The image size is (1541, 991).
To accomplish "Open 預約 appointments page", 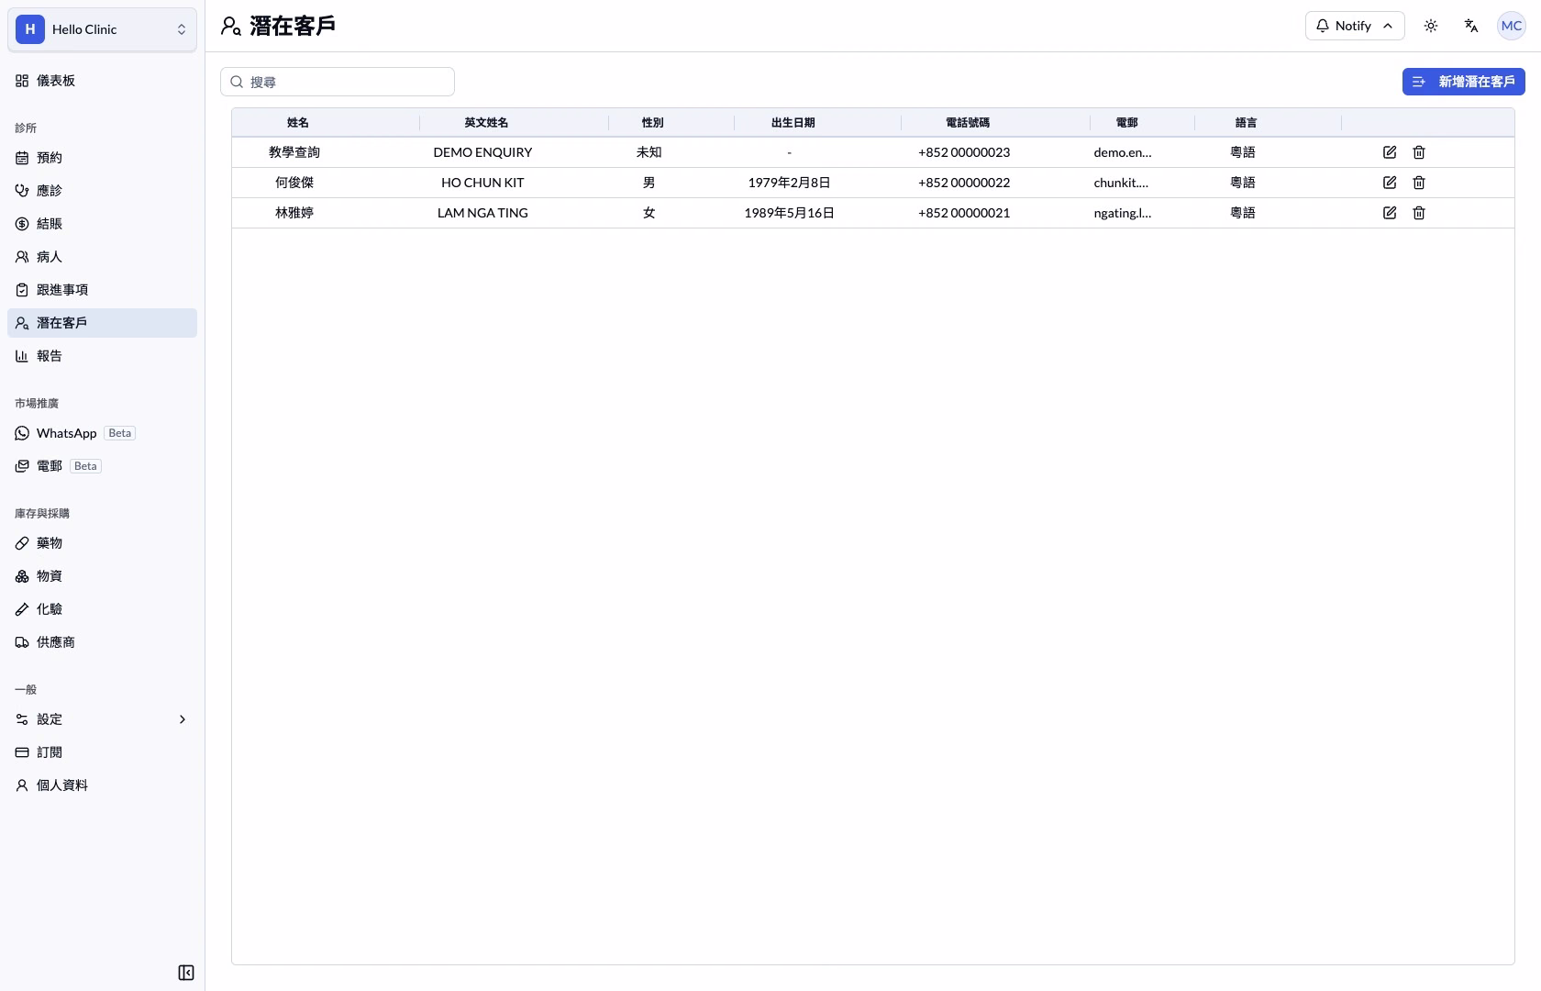I will point(102,158).
